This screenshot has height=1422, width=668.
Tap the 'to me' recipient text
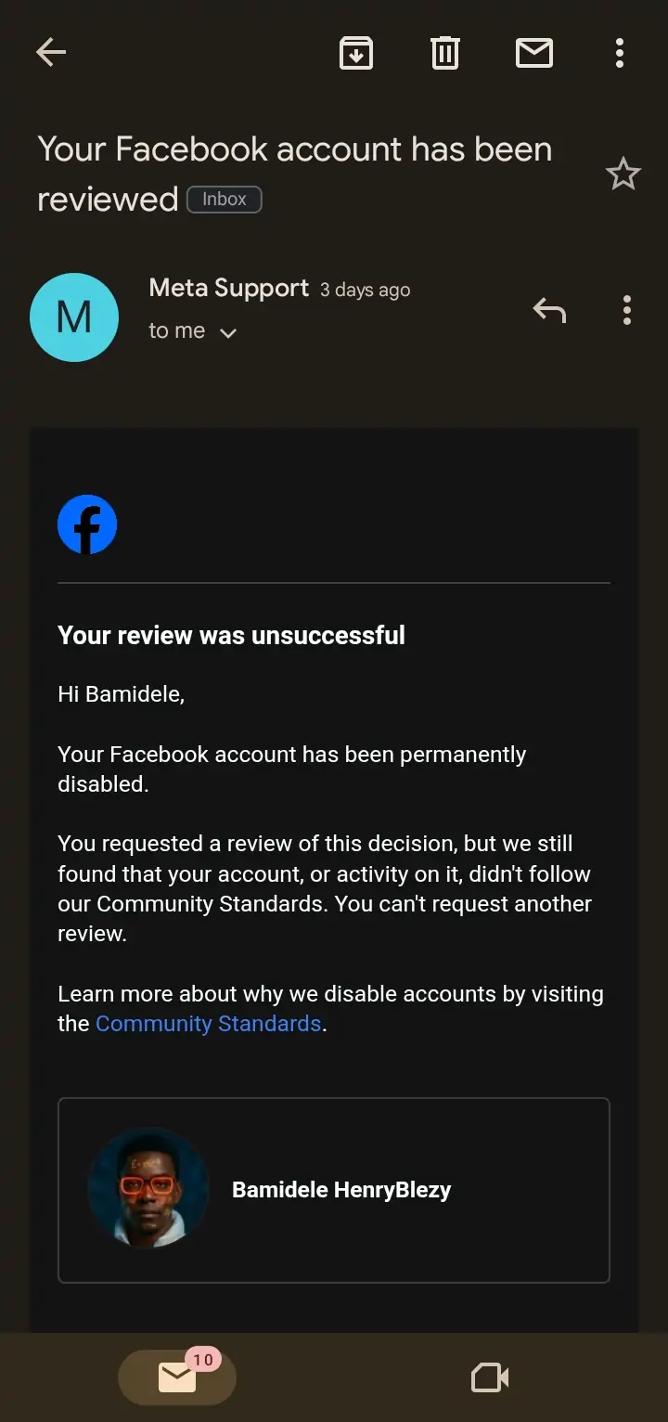(177, 331)
